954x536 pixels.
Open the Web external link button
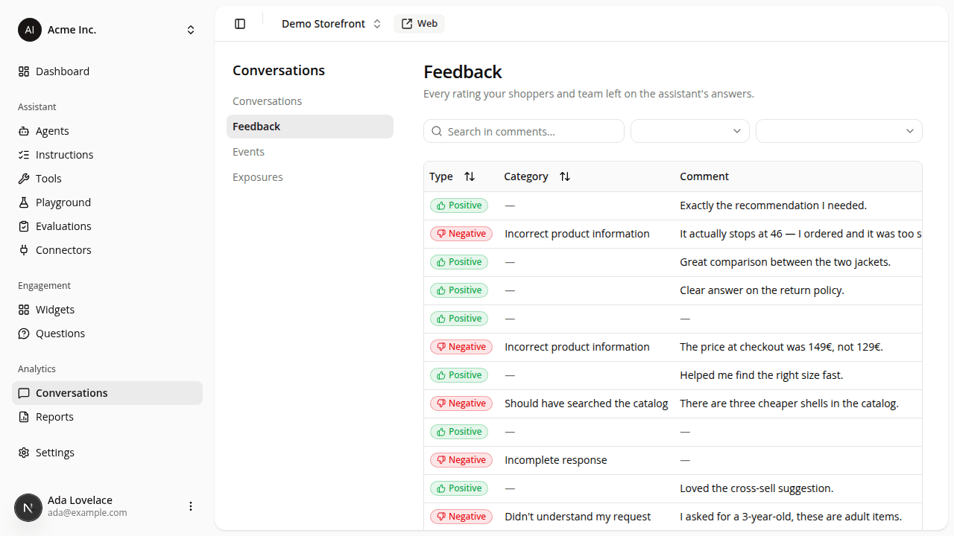419,24
